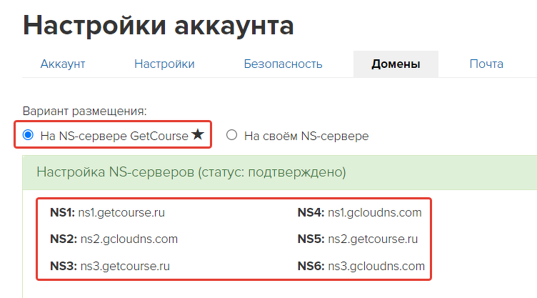The height and width of the screenshot is (298, 537).
Task: Click the 'На NS-сервере GetCourse' option label
Action: click(x=114, y=136)
